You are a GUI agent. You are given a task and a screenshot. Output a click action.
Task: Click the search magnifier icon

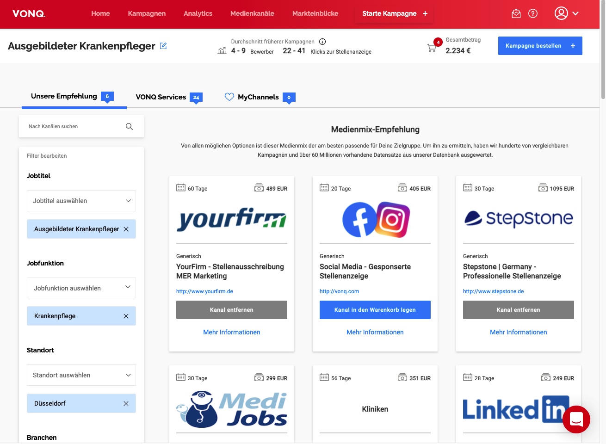(x=130, y=126)
